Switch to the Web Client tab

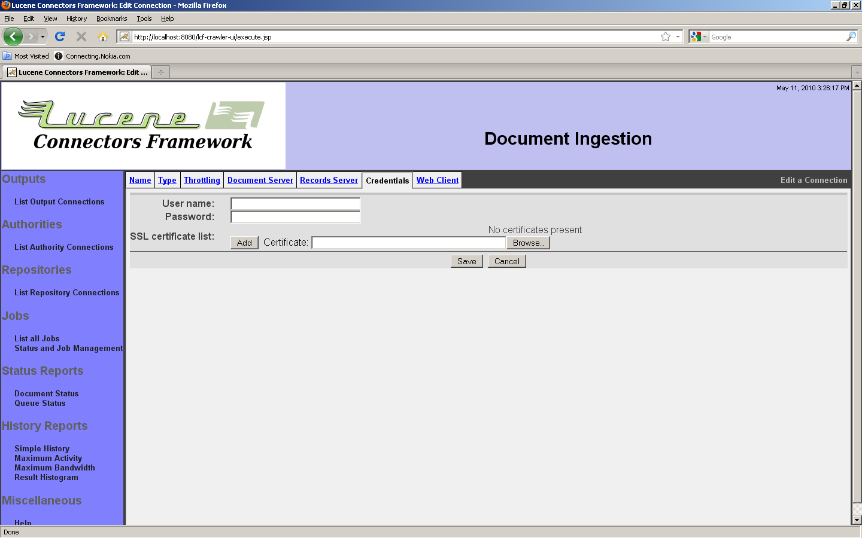tap(438, 180)
